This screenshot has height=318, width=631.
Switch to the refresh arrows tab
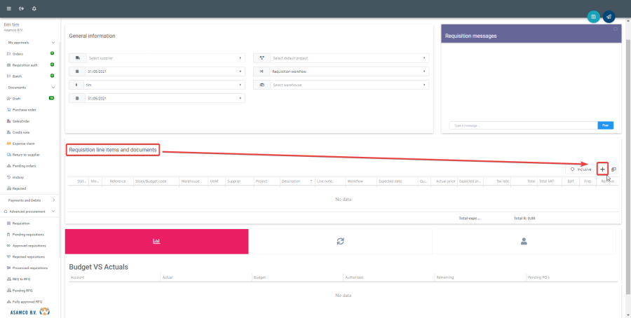(340, 241)
